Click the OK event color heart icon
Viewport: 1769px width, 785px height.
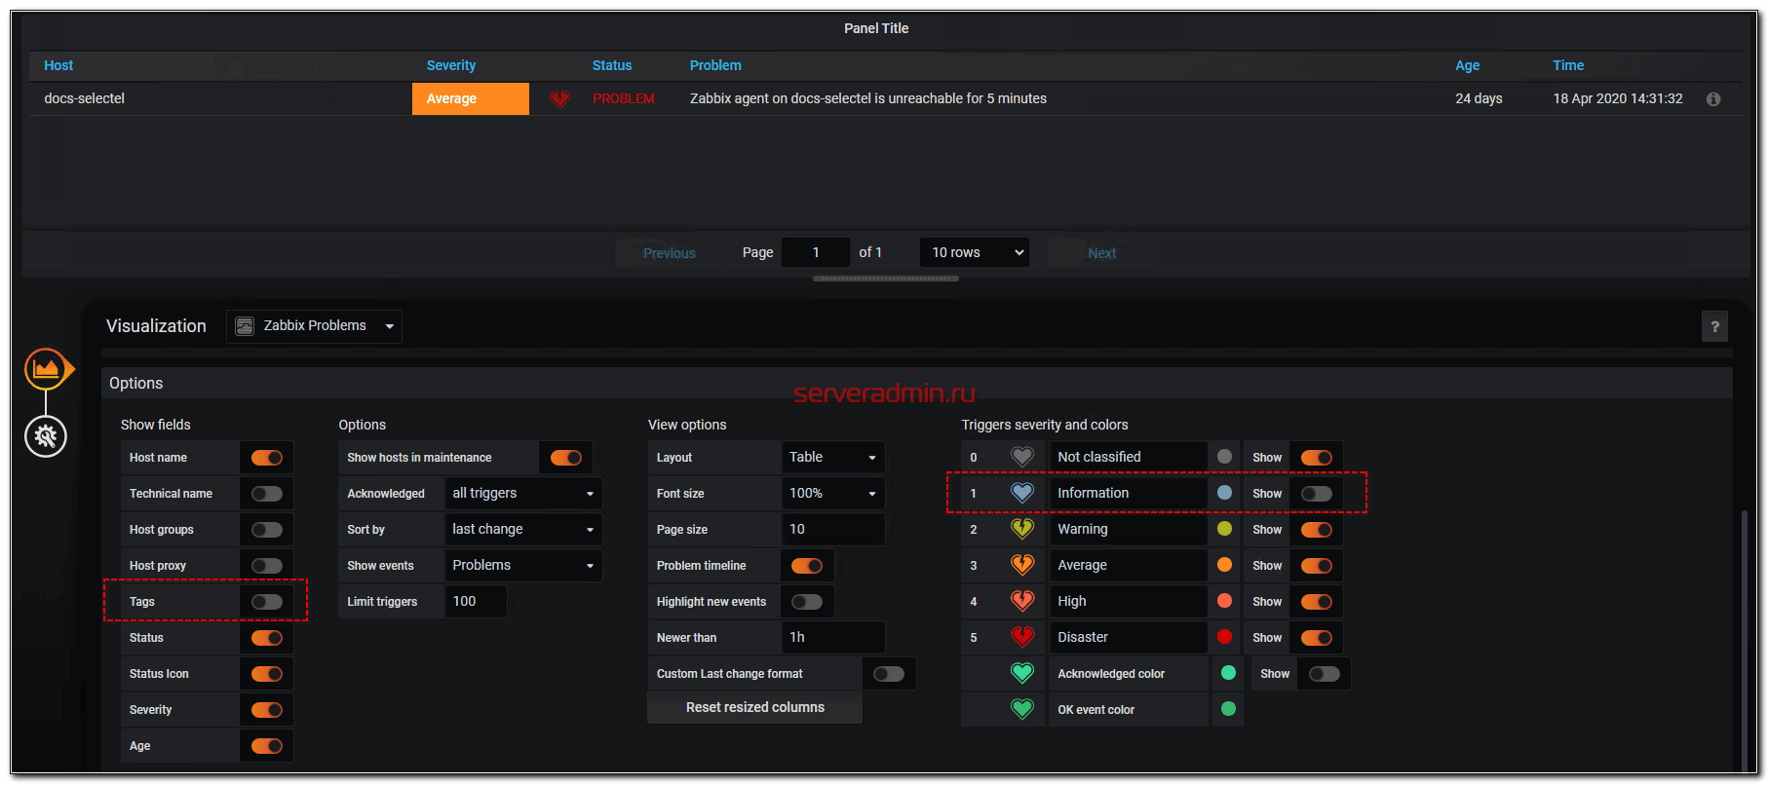(1021, 709)
